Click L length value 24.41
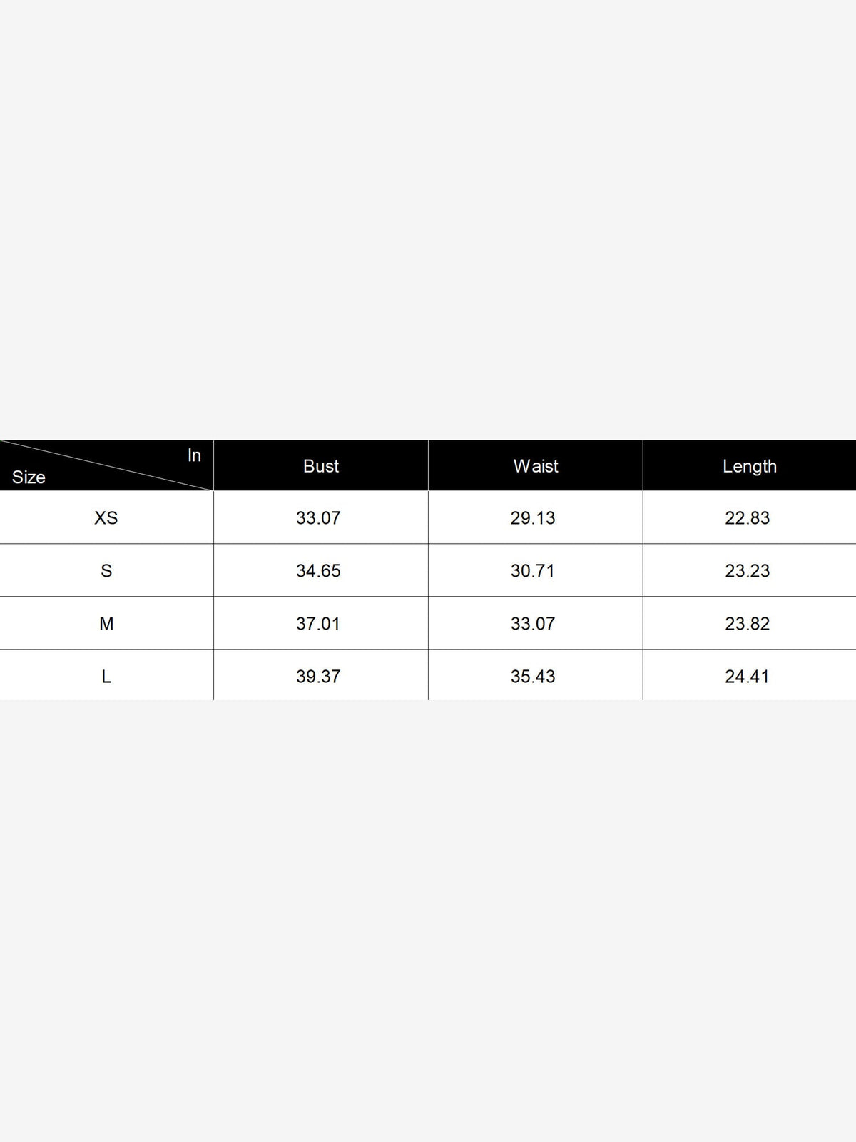The height and width of the screenshot is (1142, 856). tap(748, 677)
